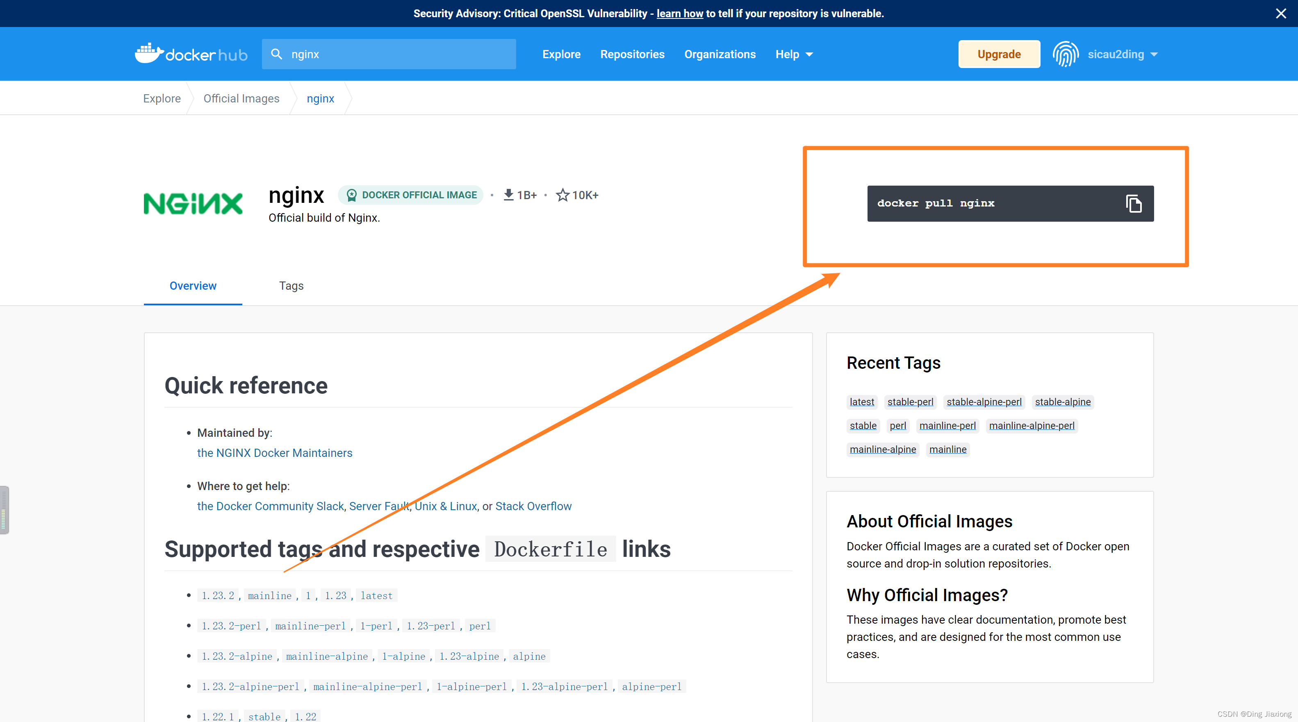Click the nginx breadcrumb link
The width and height of the screenshot is (1298, 722).
pyautogui.click(x=321, y=98)
